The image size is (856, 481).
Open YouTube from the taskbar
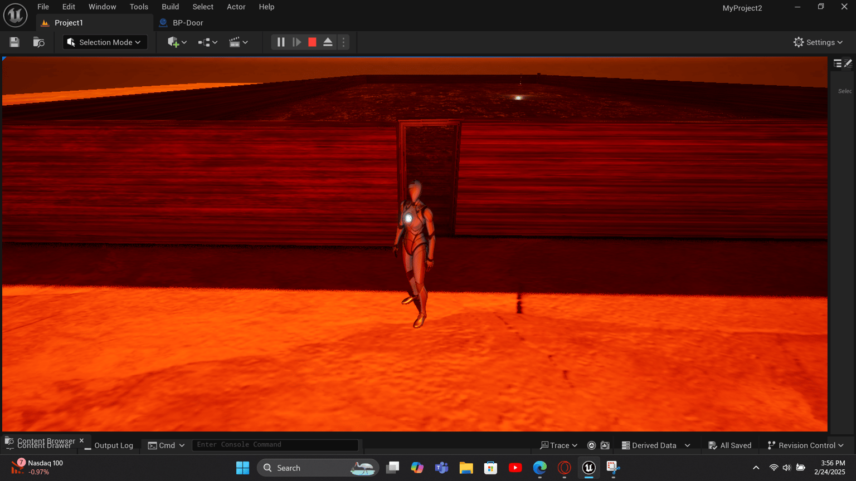coord(515,468)
